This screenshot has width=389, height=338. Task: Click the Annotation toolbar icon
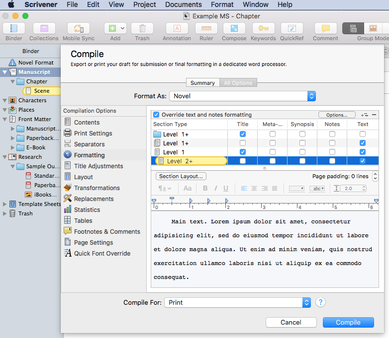tap(177, 28)
